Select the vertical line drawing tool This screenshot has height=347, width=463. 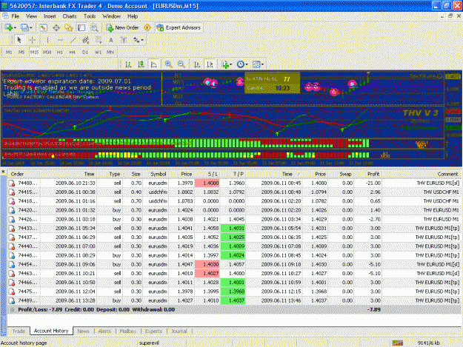point(47,40)
